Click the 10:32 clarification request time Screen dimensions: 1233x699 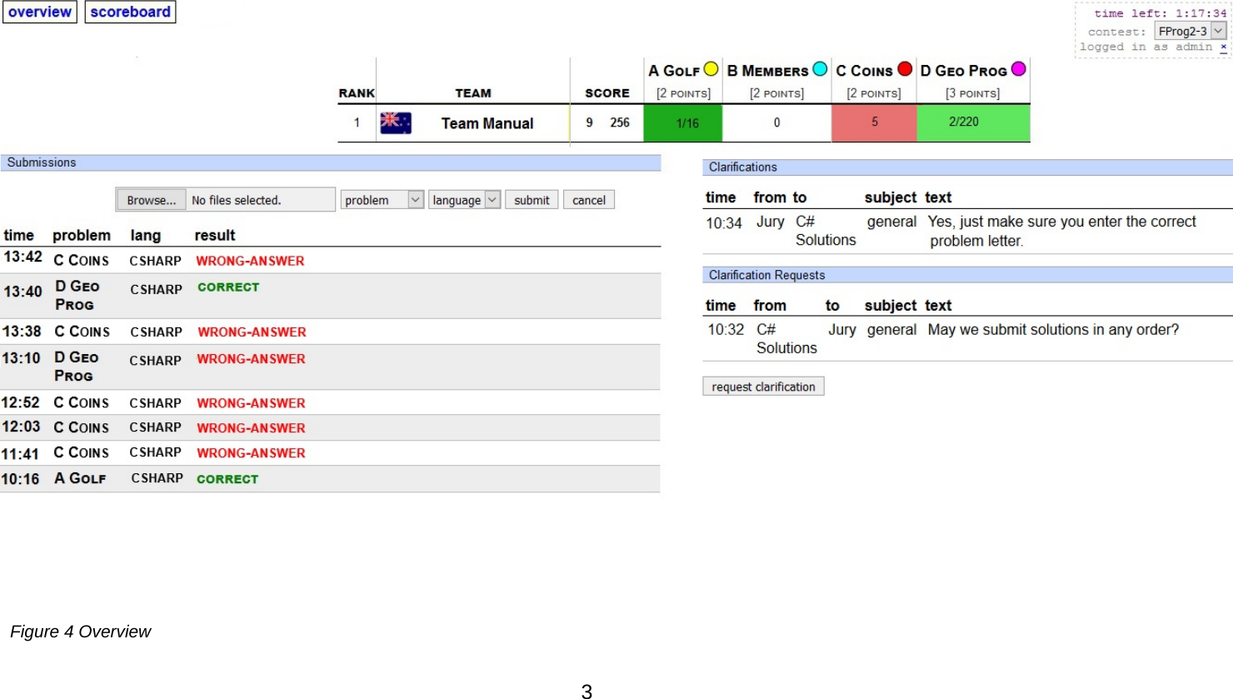click(x=726, y=330)
